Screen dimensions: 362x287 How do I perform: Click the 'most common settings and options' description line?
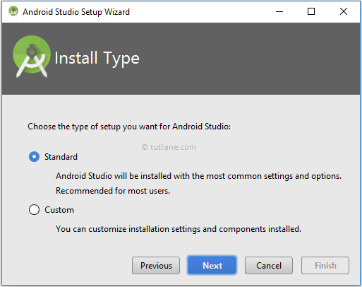[198, 176]
